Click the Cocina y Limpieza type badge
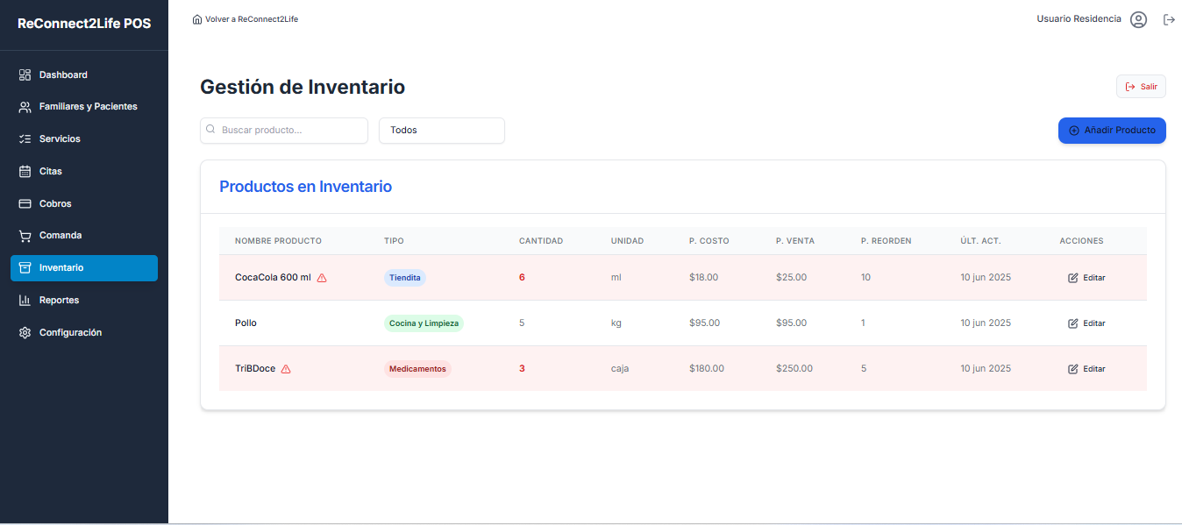The height and width of the screenshot is (525, 1182). [x=424, y=323]
